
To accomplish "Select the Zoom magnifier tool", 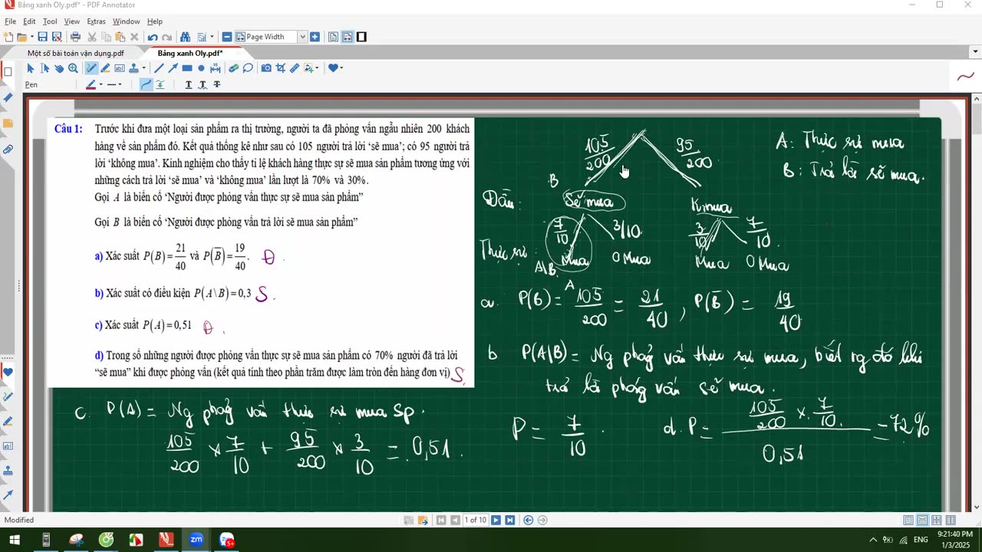I will point(73,68).
